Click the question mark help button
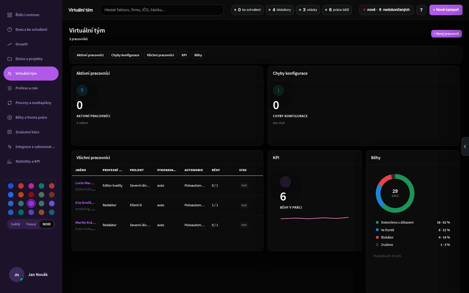 (421, 10)
